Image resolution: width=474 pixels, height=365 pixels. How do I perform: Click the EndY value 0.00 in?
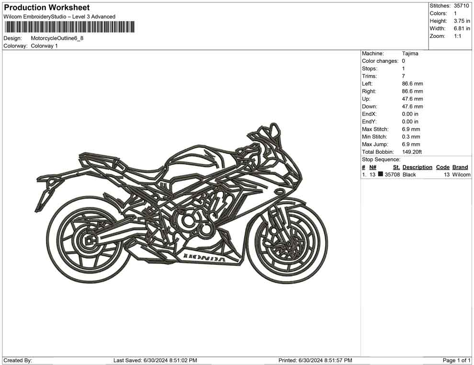[x=410, y=121]
